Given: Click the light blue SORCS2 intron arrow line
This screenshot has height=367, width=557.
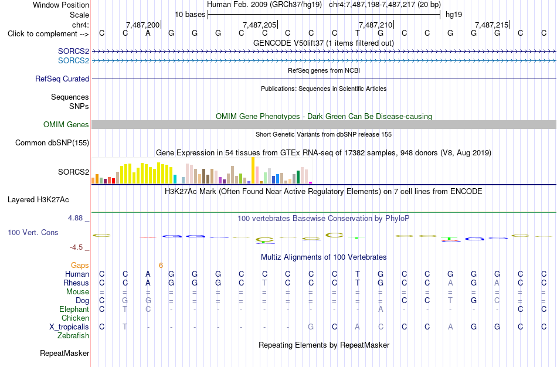Looking at the screenshot, I should [324, 61].
